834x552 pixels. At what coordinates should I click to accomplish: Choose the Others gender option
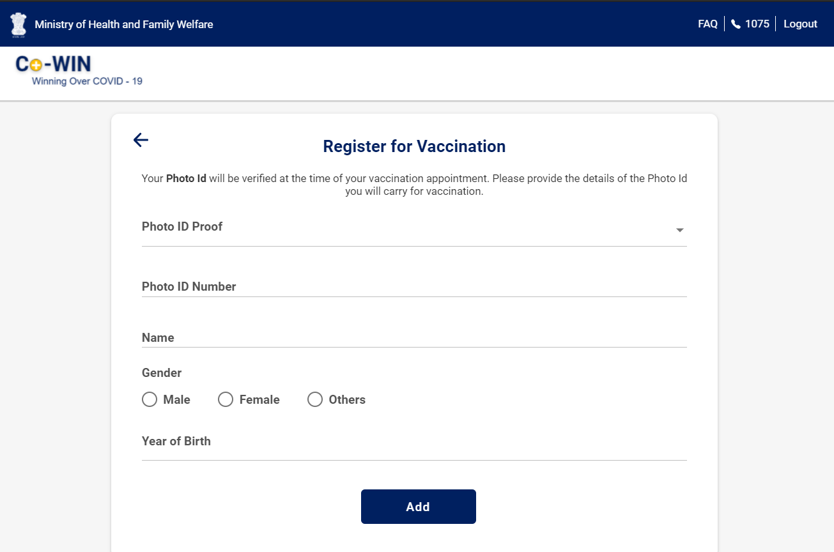(x=315, y=400)
